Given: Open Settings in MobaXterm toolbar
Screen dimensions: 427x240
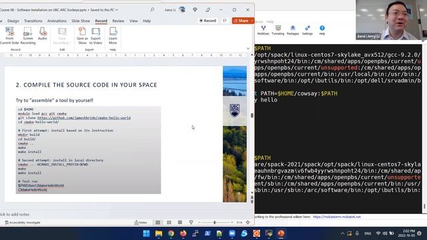Looking at the screenshot, I should tap(307, 30).
